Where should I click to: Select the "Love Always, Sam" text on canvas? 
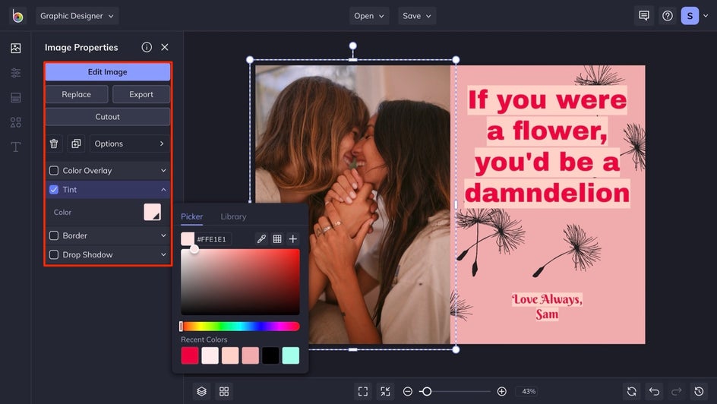[547, 307]
